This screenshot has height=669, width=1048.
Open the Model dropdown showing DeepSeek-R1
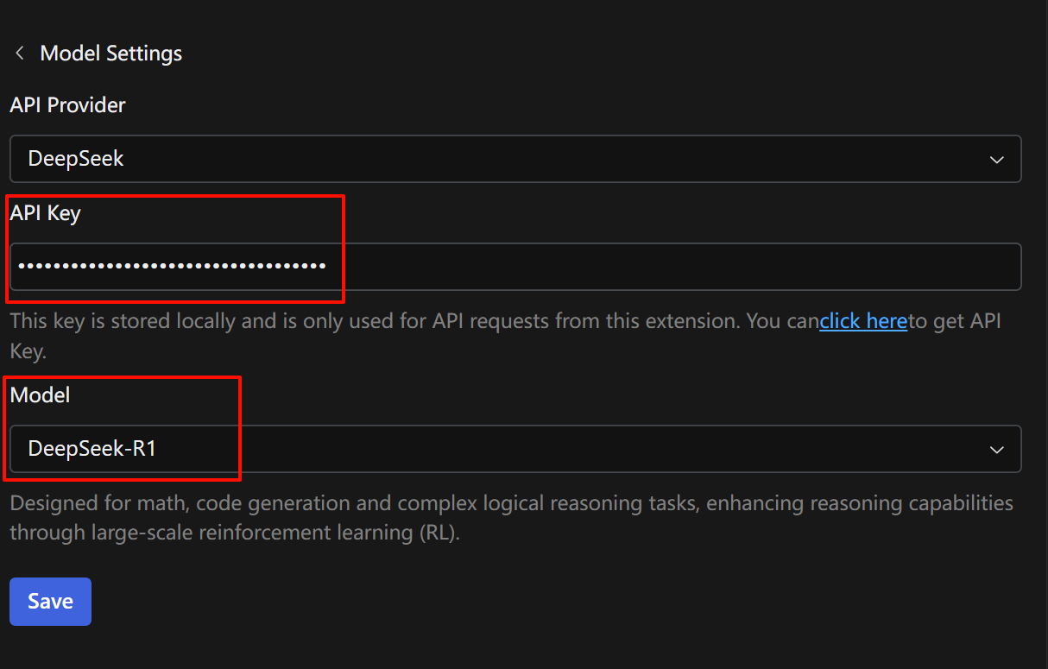92,449
